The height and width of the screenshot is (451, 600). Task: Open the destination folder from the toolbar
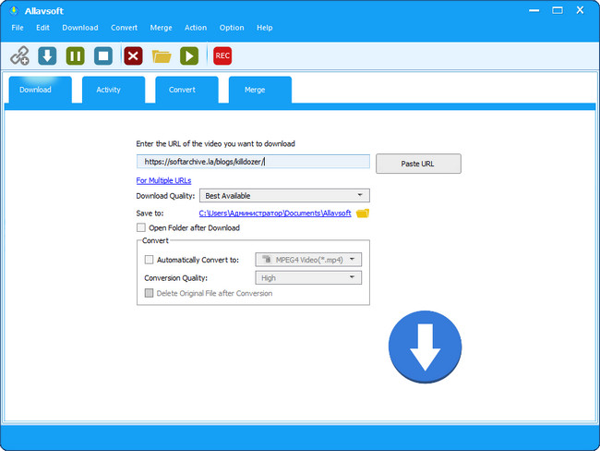click(x=162, y=56)
